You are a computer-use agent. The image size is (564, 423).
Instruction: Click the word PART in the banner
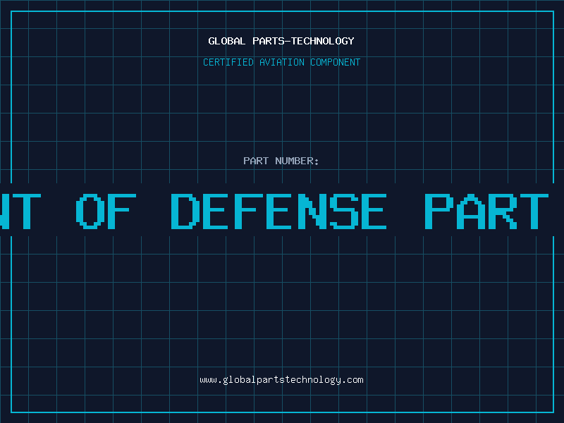(486, 211)
